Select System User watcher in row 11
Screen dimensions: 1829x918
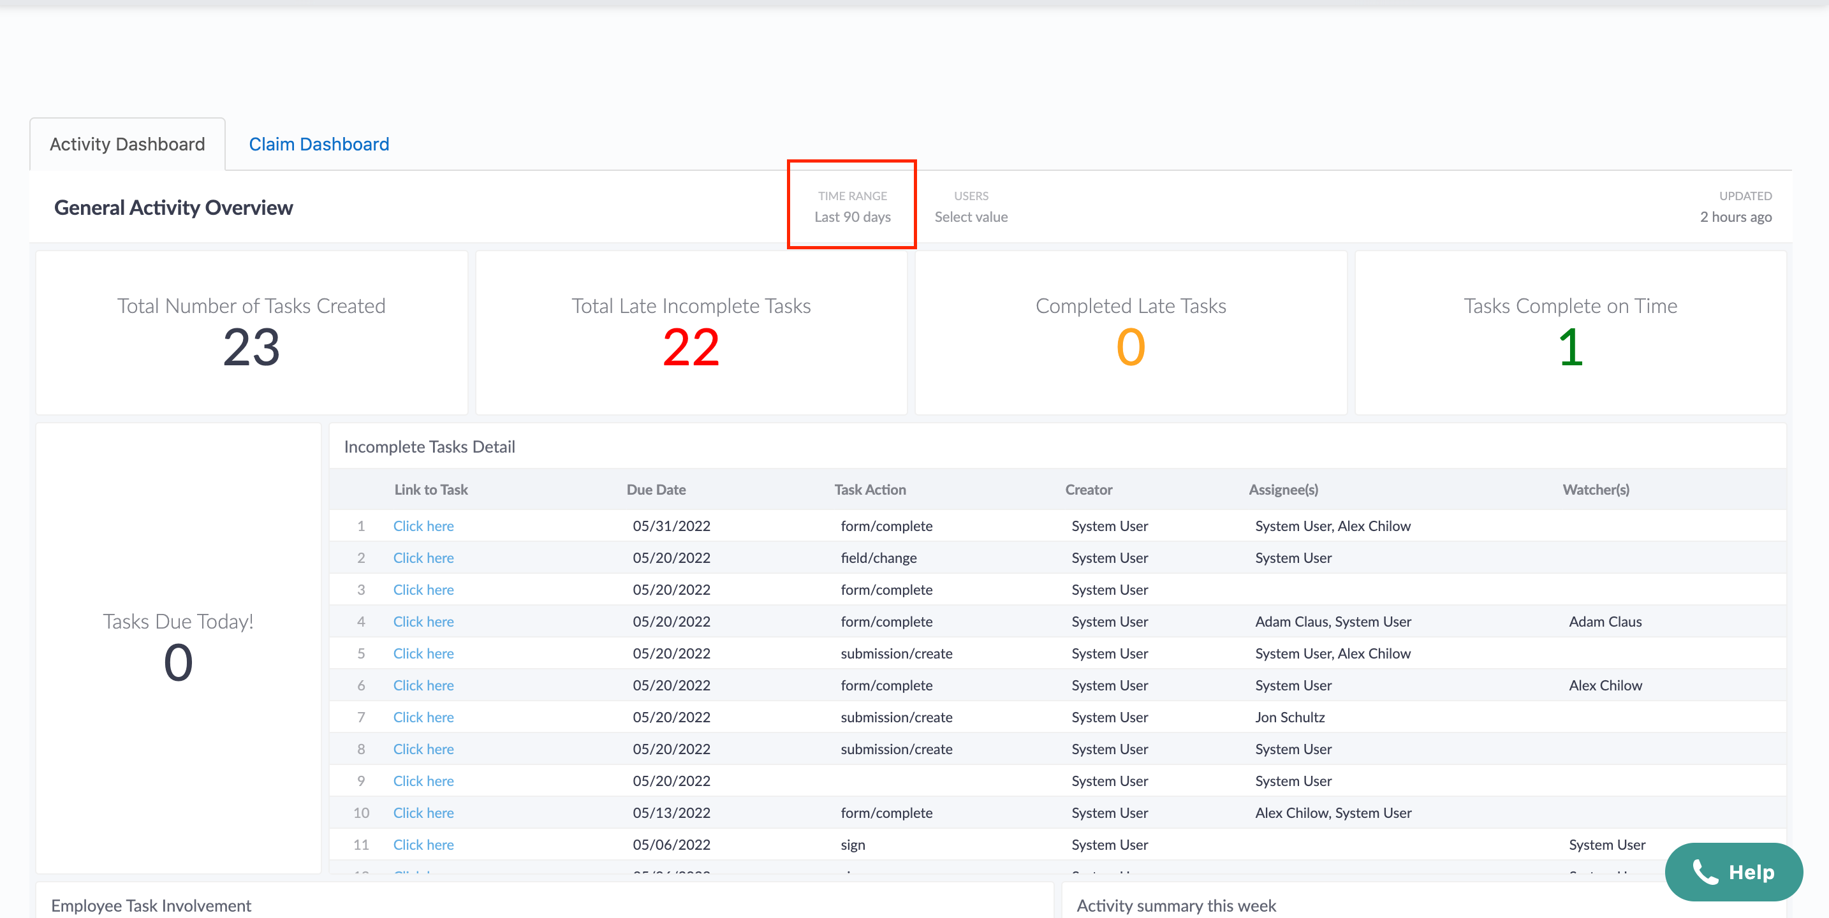tap(1607, 845)
